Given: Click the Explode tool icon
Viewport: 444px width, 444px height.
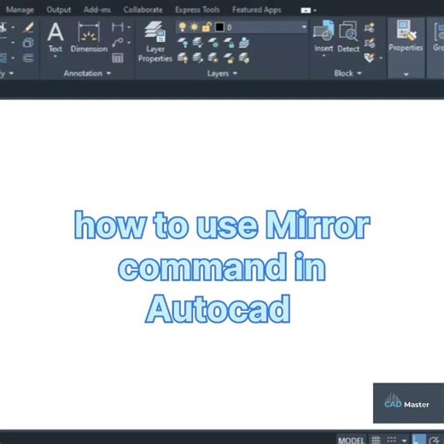Looking at the screenshot, I should pos(28,43).
